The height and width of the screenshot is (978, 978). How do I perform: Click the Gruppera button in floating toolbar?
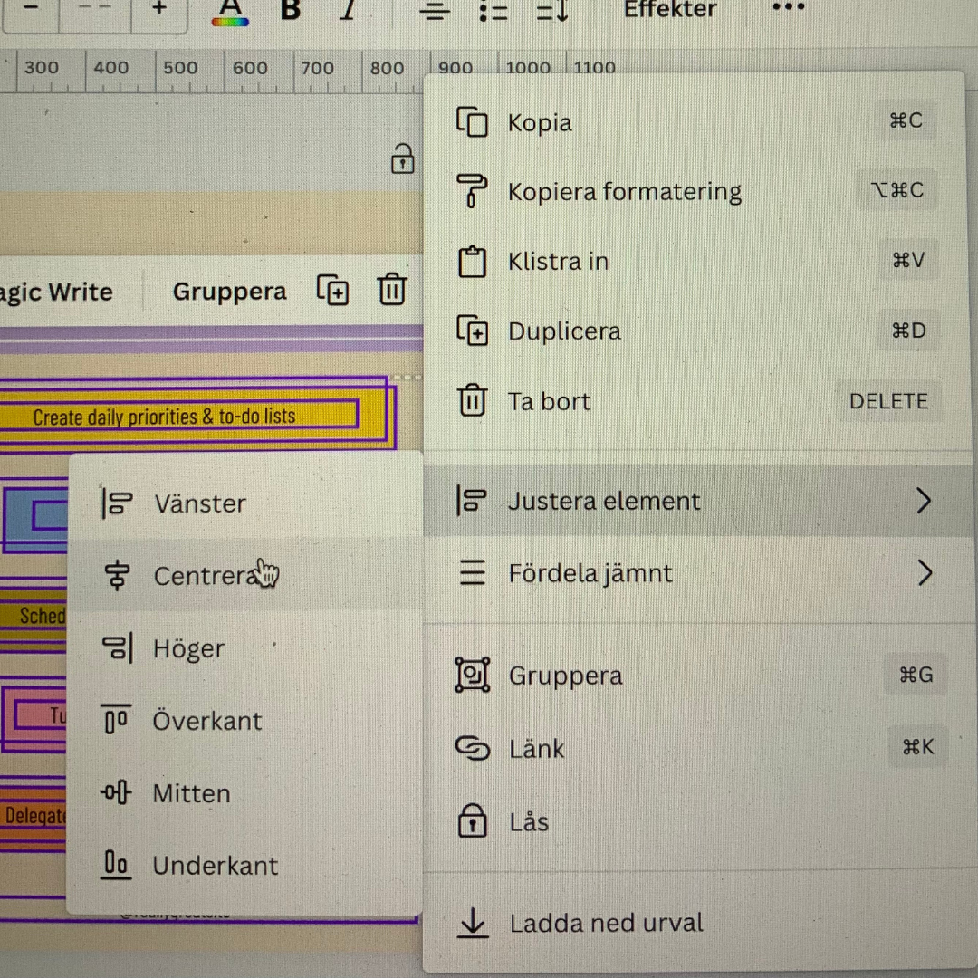(229, 292)
